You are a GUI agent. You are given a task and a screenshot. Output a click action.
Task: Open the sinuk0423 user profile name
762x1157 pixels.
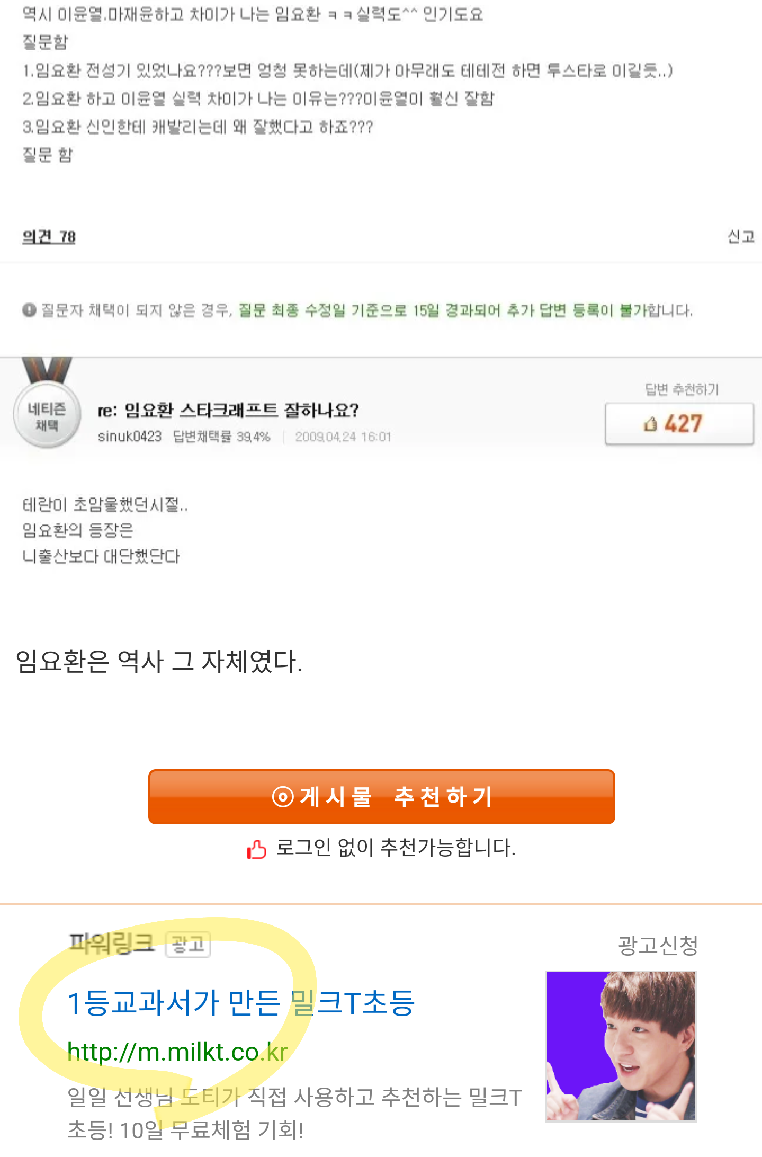(x=130, y=437)
